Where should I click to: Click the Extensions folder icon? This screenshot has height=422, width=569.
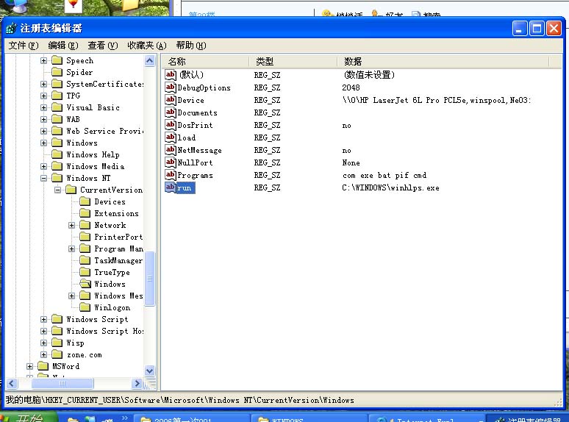click(x=85, y=213)
